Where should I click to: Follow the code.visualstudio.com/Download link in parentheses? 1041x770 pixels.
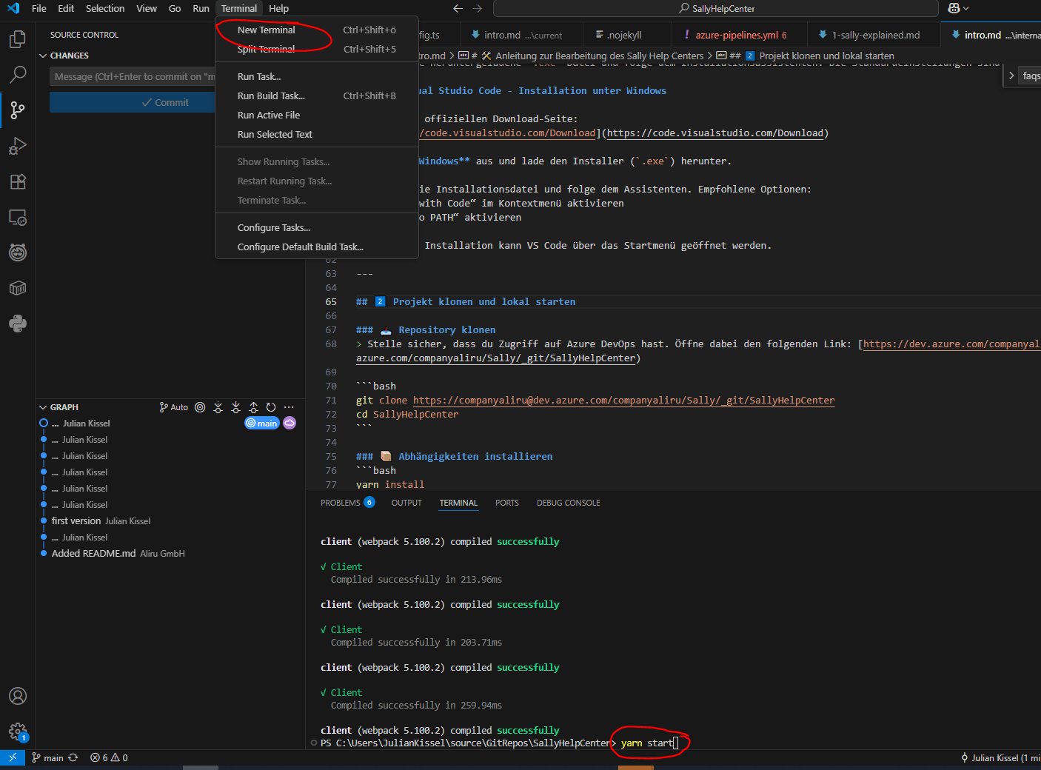pyautogui.click(x=714, y=133)
